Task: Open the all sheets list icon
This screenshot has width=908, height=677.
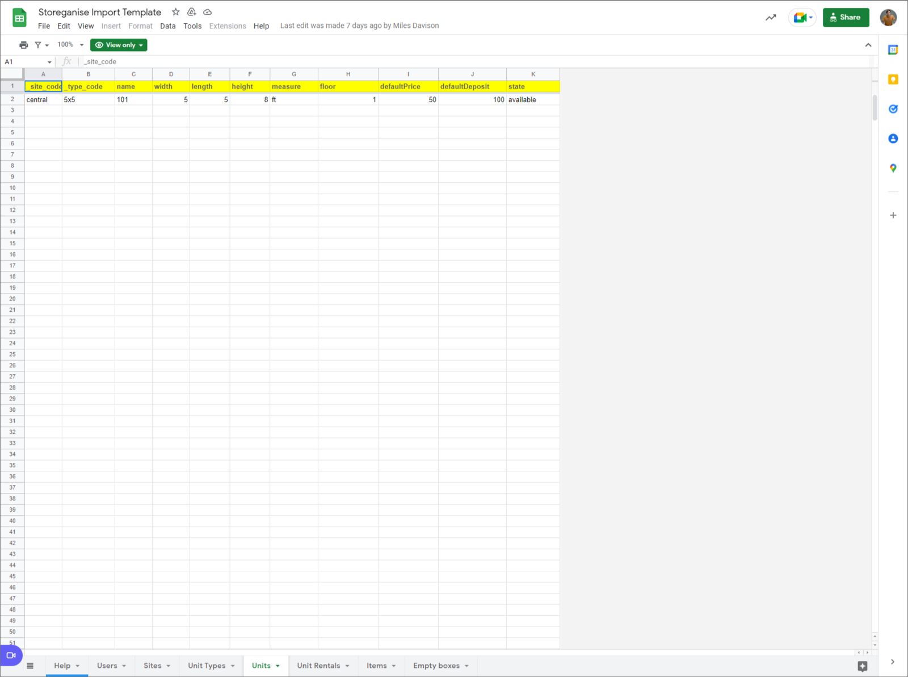Action: (x=30, y=666)
